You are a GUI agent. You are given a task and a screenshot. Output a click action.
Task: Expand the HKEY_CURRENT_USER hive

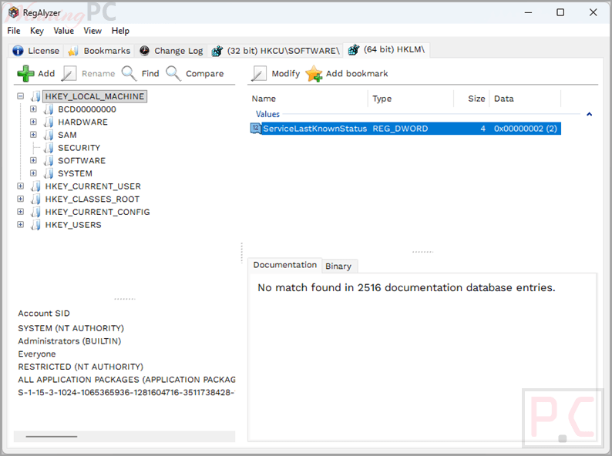coord(20,186)
